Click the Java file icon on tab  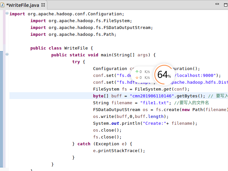(3, 5)
